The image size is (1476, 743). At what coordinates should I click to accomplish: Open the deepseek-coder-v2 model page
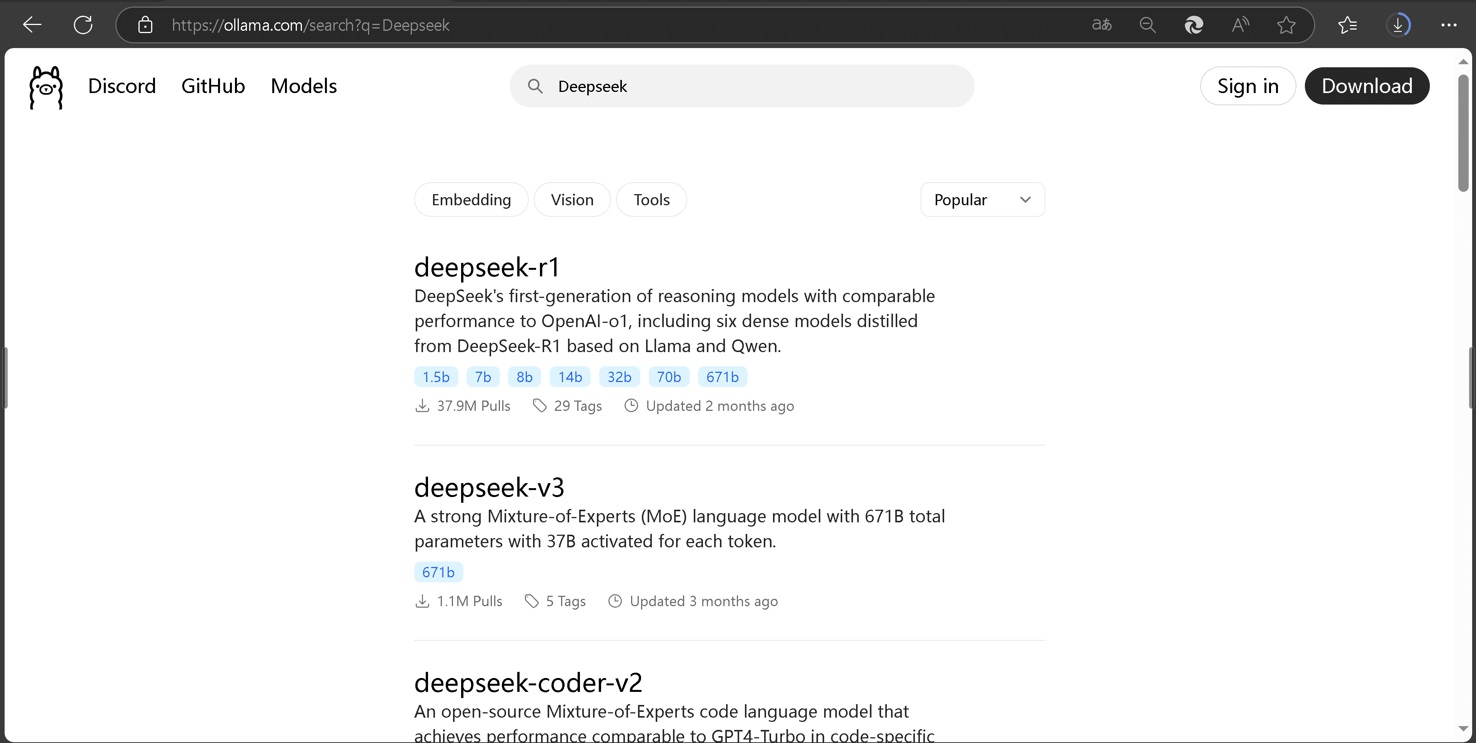[528, 683]
